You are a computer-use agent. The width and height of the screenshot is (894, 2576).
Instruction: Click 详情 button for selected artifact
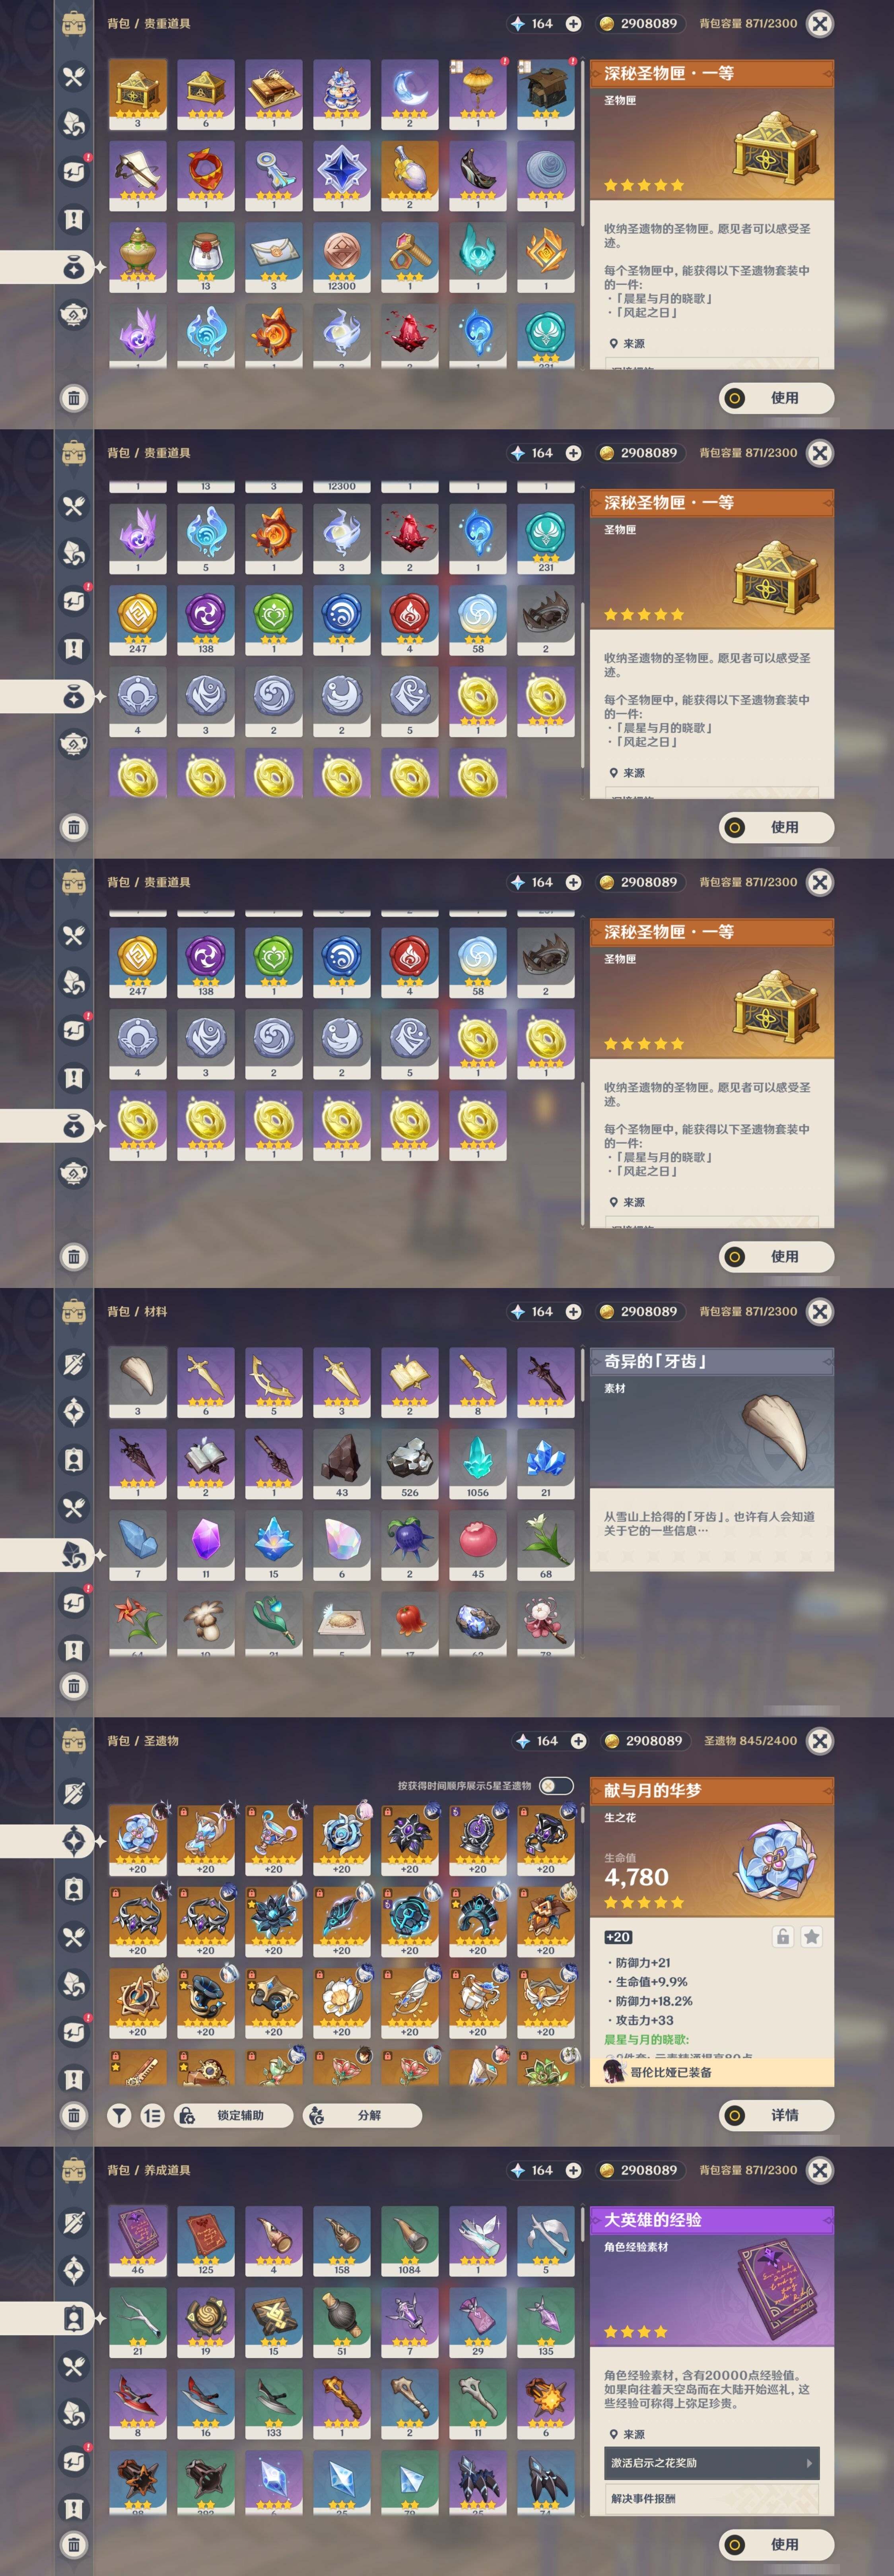777,2115
